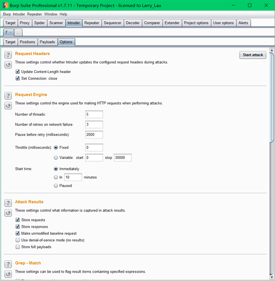Click the retries on network failure field

tap(94, 125)
